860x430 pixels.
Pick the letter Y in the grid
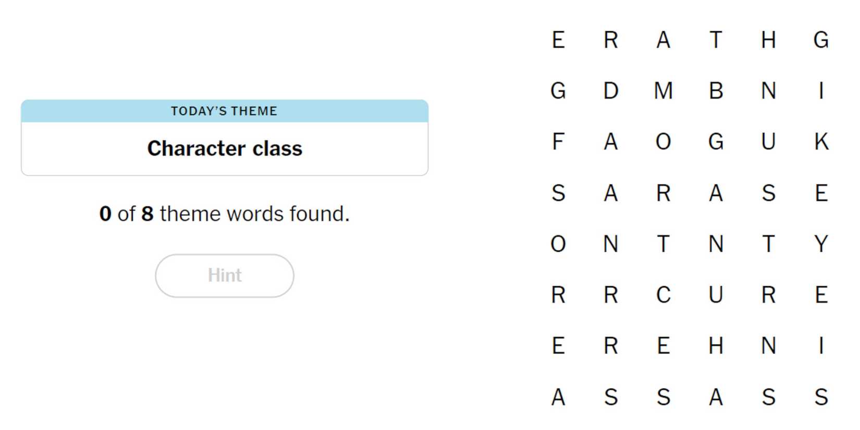click(821, 244)
